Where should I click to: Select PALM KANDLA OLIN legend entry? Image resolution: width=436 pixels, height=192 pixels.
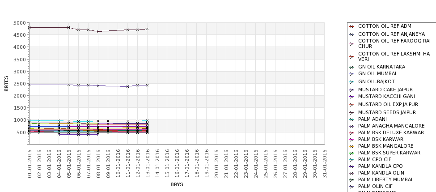381,173
